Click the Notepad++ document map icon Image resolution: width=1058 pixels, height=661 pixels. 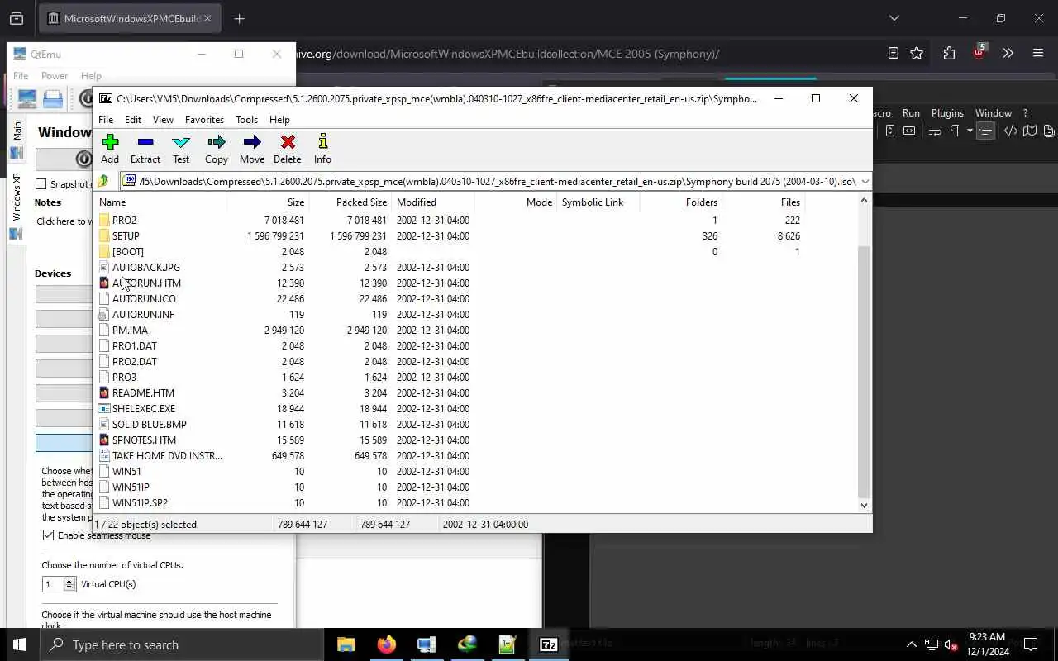1030,131
